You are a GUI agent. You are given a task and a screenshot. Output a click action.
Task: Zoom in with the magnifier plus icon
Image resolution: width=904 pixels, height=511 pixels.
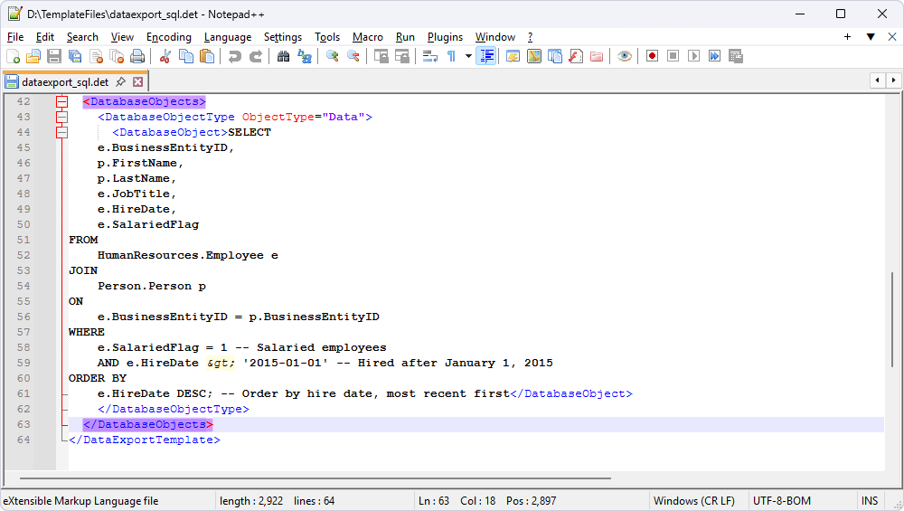(x=332, y=56)
